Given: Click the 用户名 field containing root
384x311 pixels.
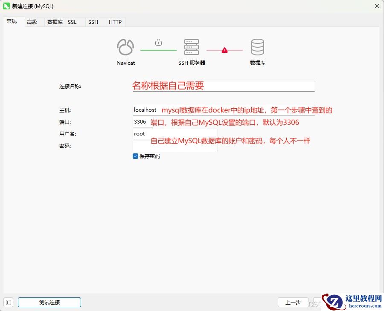Looking at the screenshot, I should pyautogui.click(x=175, y=134).
